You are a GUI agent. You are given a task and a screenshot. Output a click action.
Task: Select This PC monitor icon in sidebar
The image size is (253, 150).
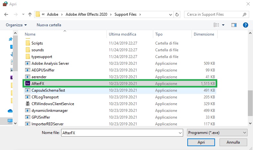point(10,121)
